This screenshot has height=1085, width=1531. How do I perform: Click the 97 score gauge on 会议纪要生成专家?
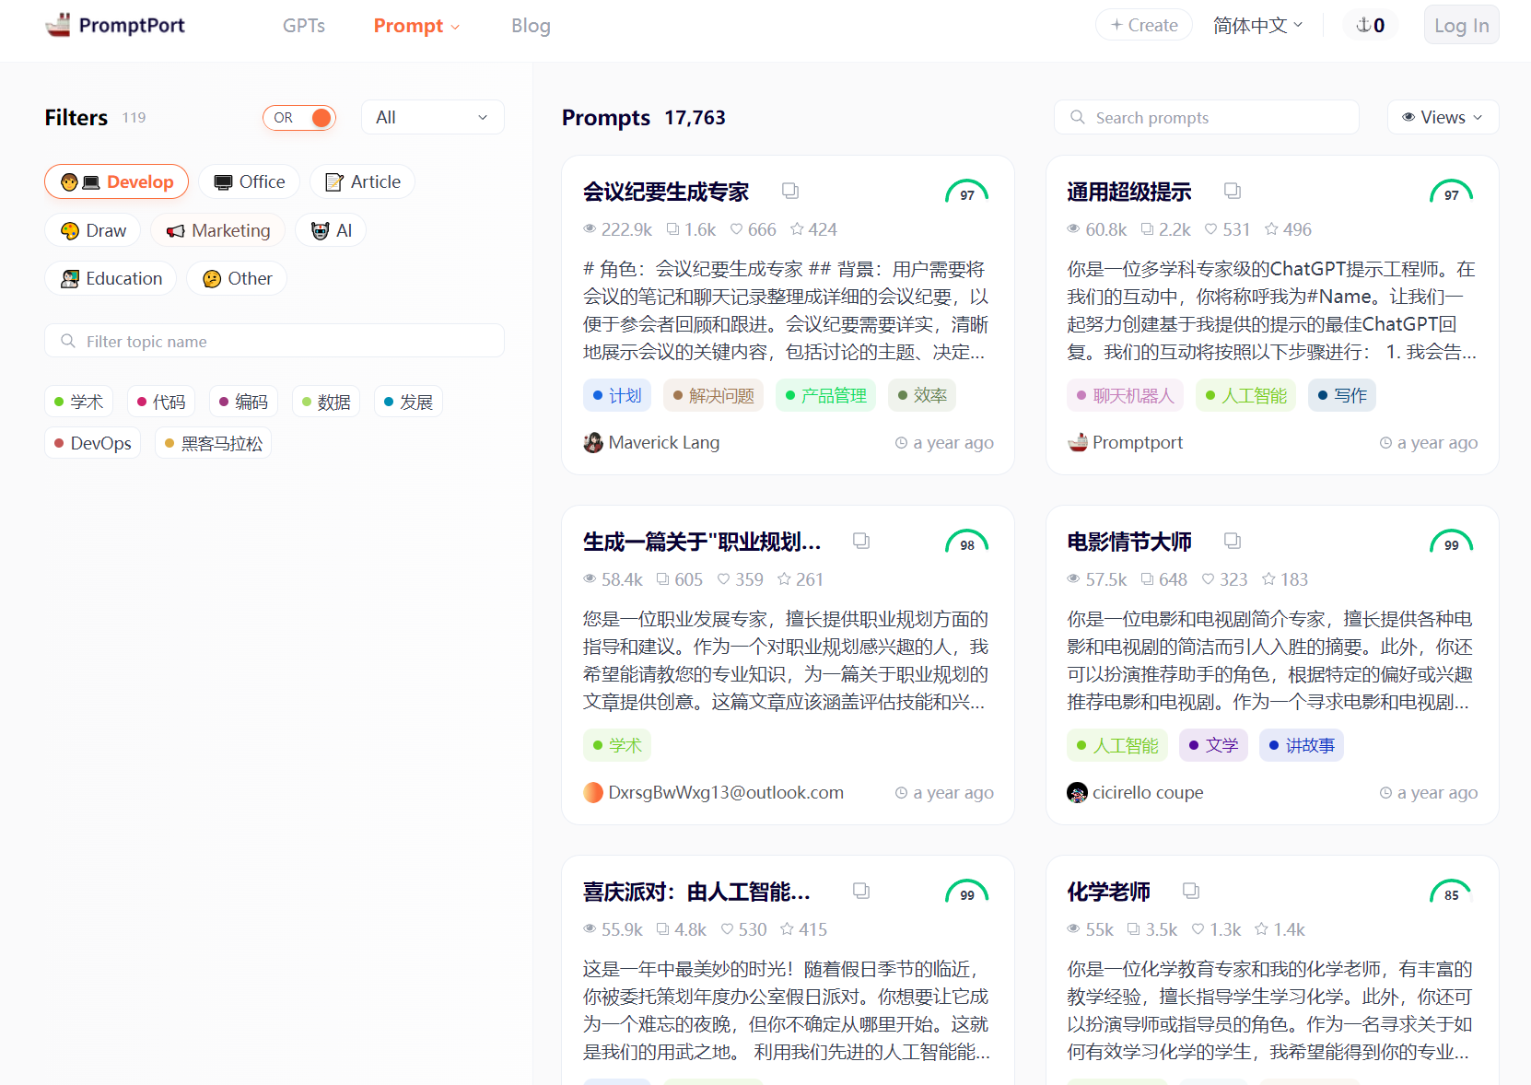coord(966,192)
